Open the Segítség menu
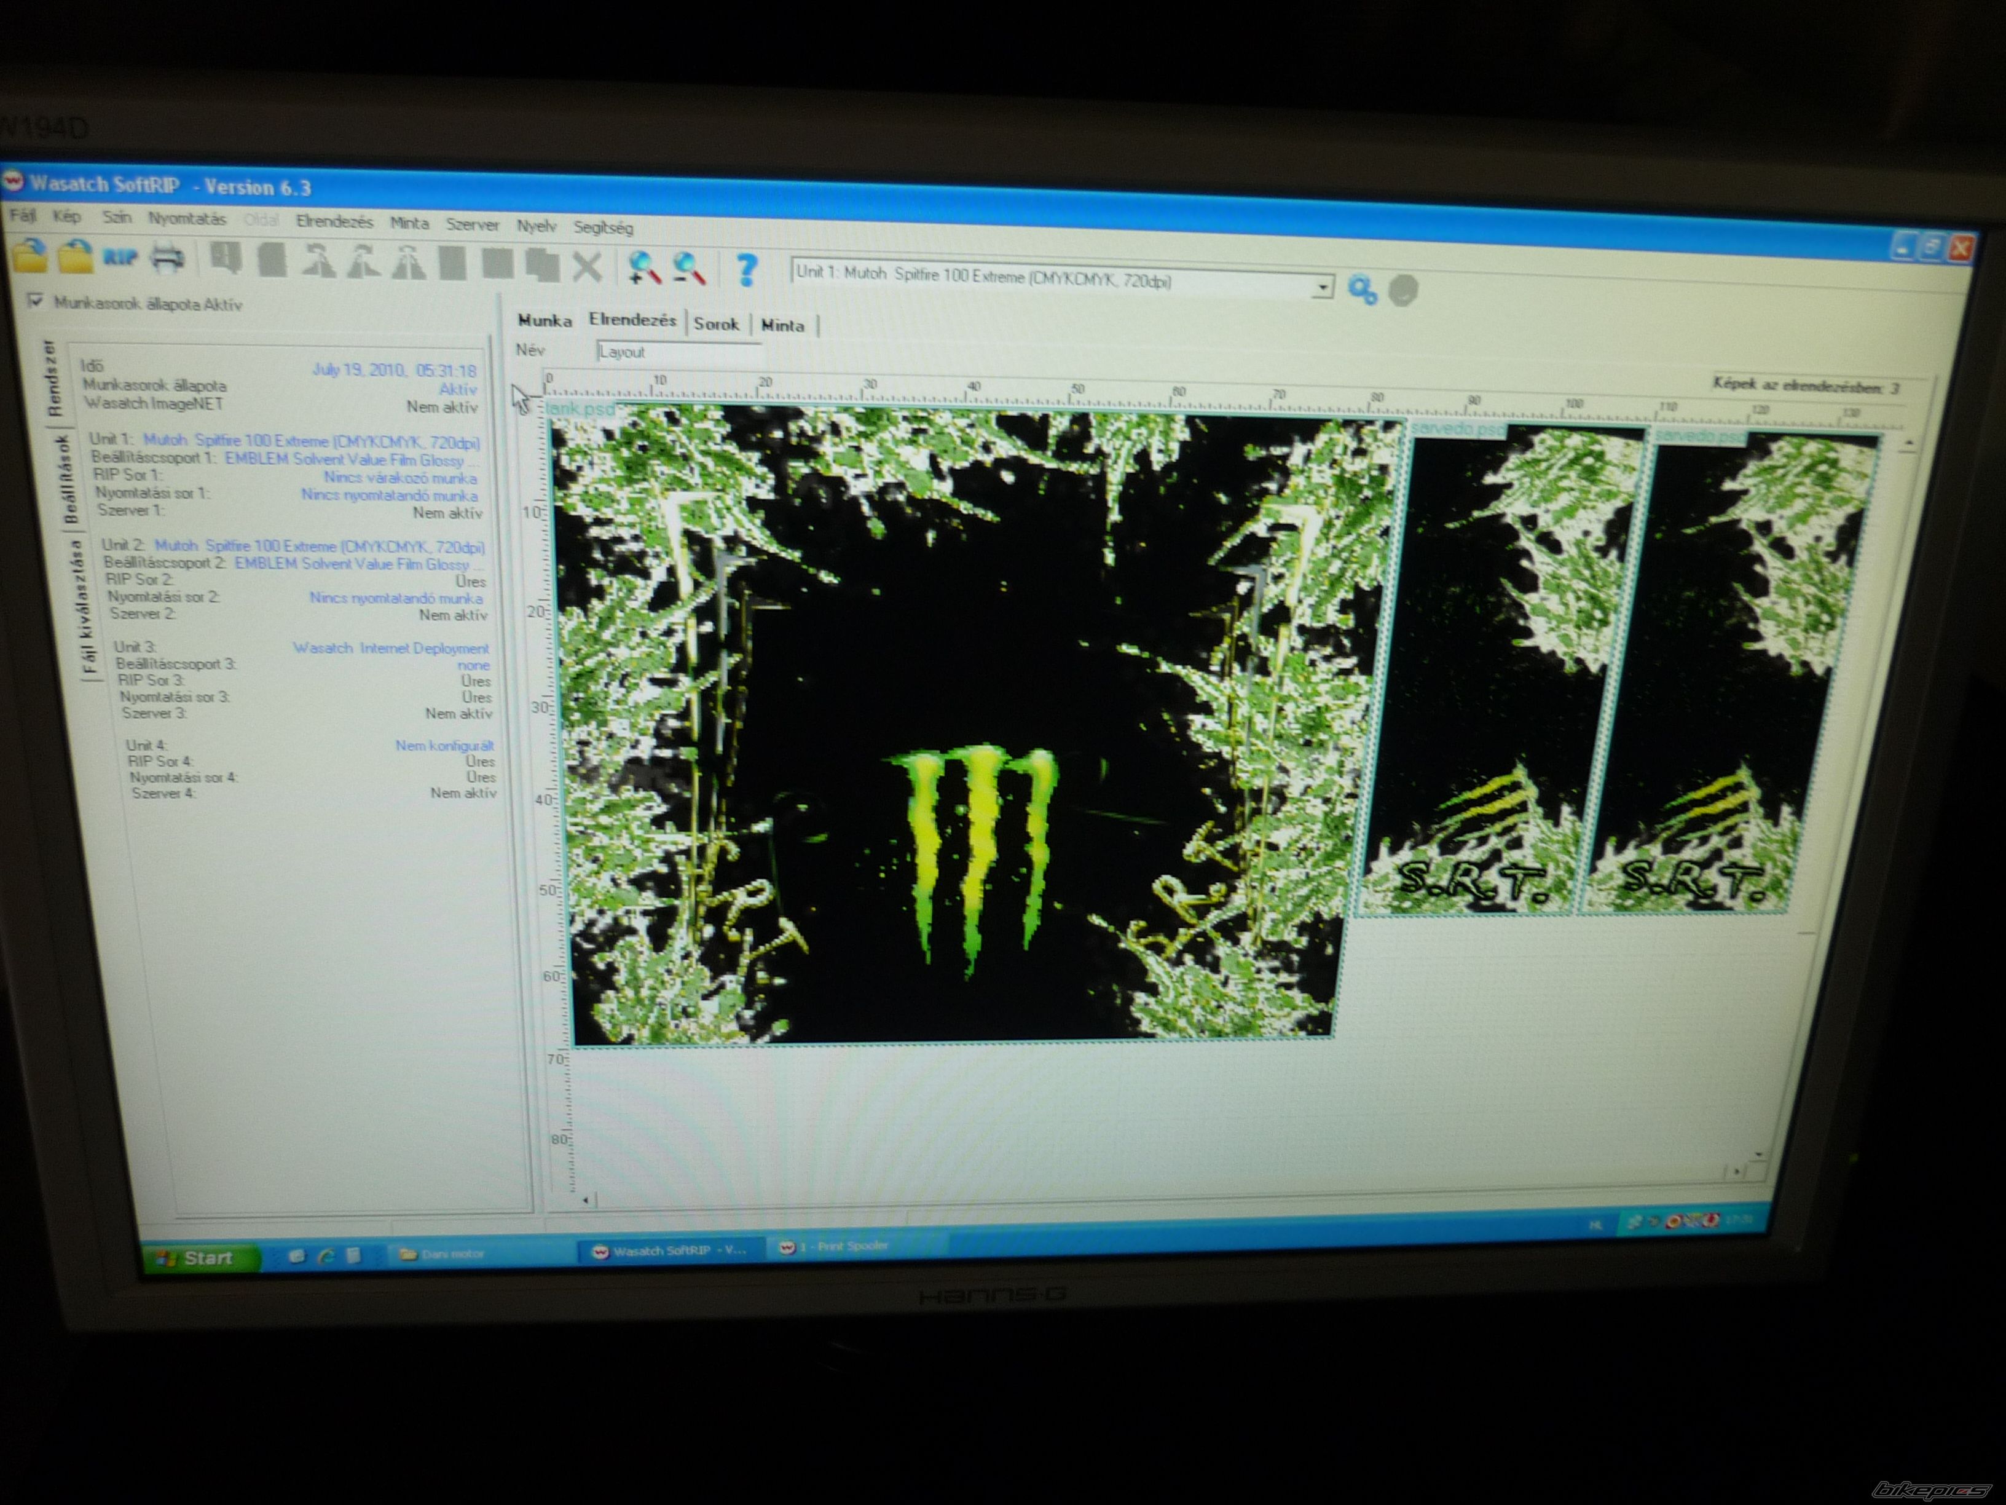 [x=603, y=227]
